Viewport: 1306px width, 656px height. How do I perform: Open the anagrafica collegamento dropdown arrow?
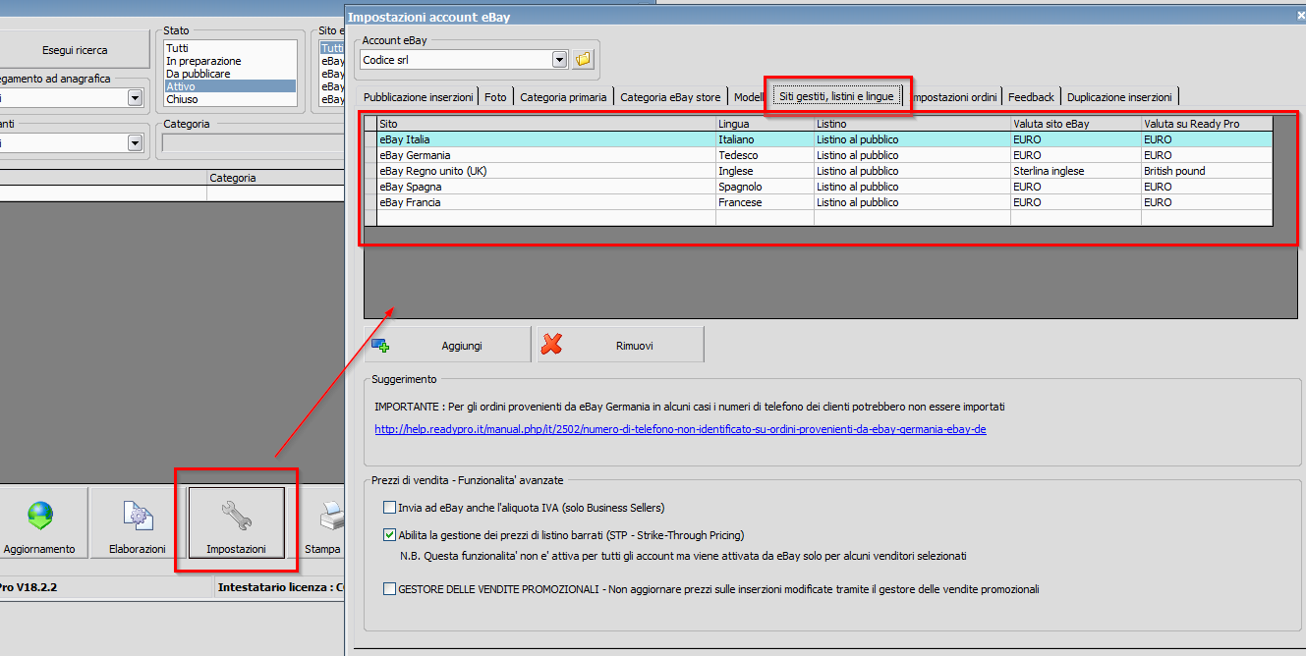pos(135,97)
